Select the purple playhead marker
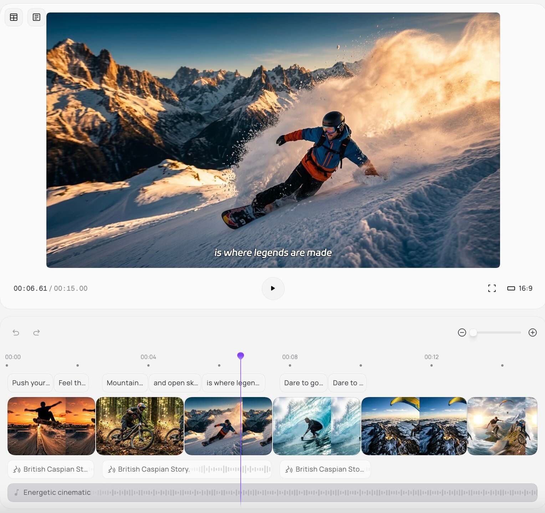This screenshot has height=513, width=545. (240, 356)
